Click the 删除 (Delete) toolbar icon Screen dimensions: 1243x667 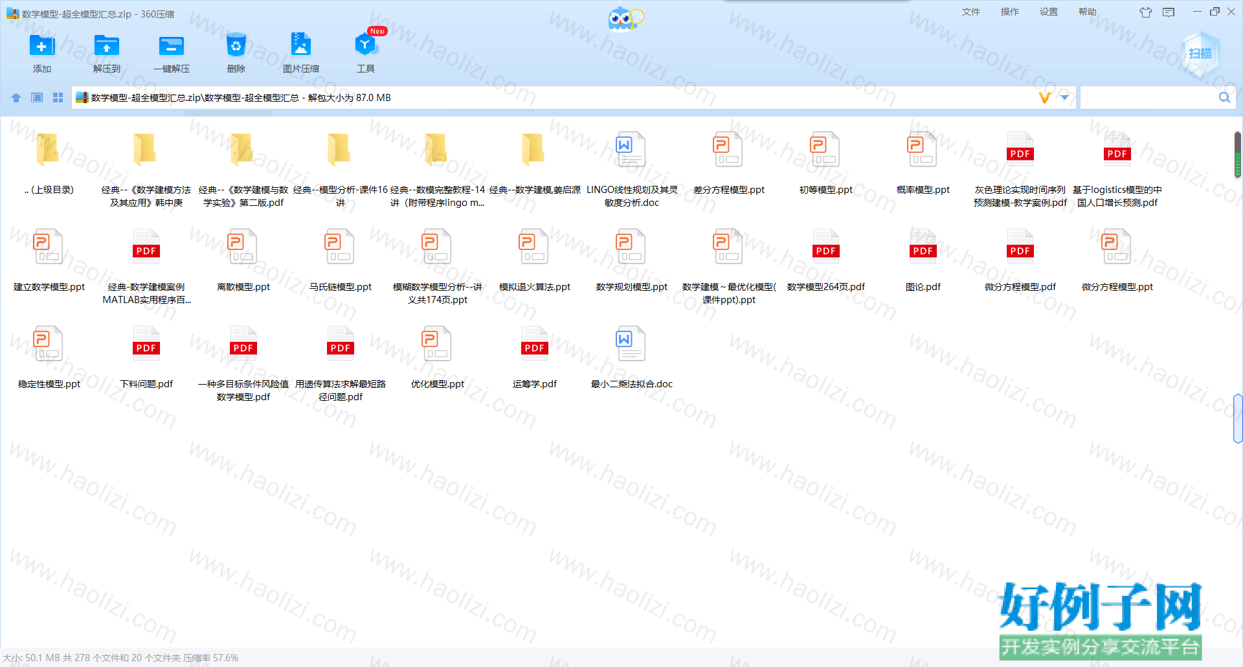(x=236, y=45)
